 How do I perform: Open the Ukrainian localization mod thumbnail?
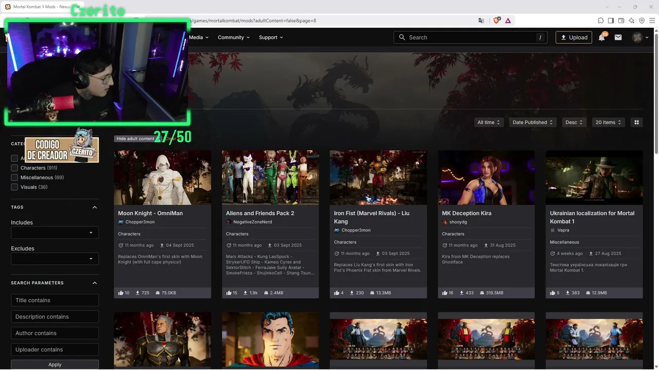tap(594, 177)
